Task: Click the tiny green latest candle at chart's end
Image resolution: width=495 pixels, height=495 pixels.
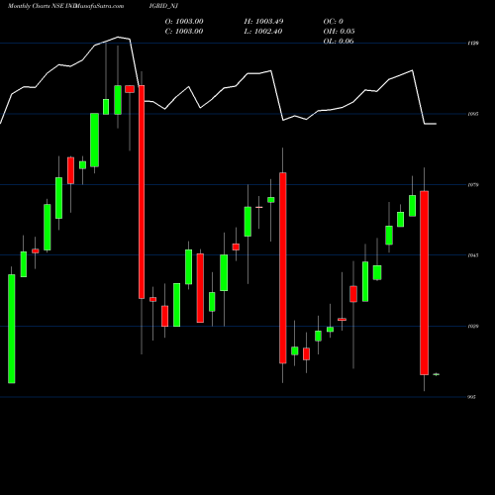Action: coord(437,374)
